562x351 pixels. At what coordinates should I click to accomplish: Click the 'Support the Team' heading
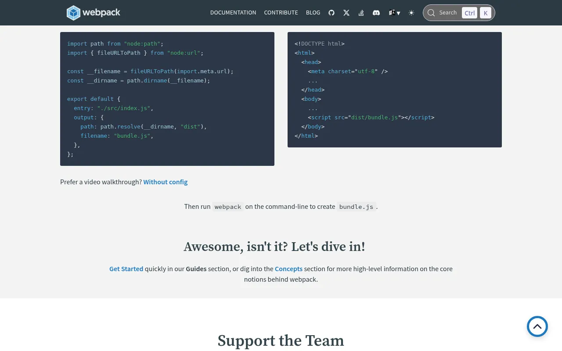[x=281, y=340]
